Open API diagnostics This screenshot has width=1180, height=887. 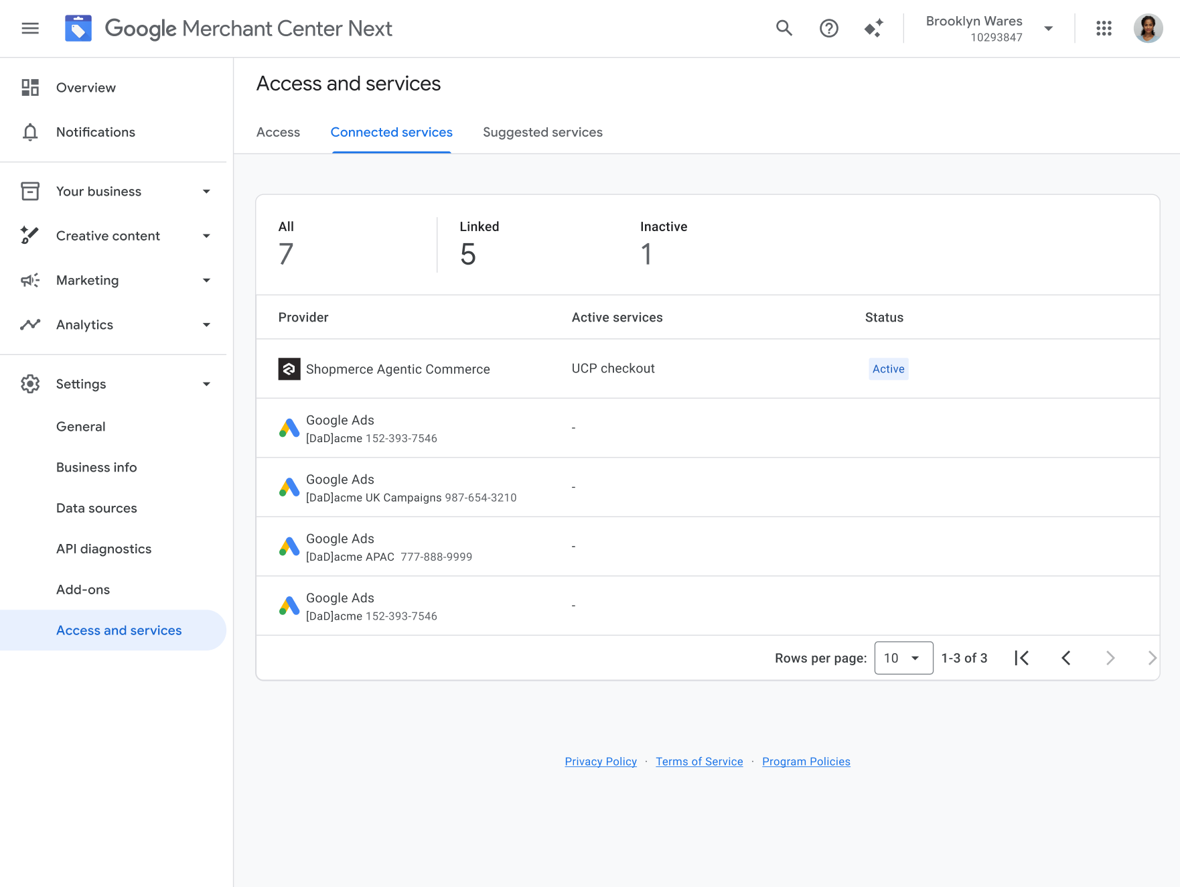point(104,549)
